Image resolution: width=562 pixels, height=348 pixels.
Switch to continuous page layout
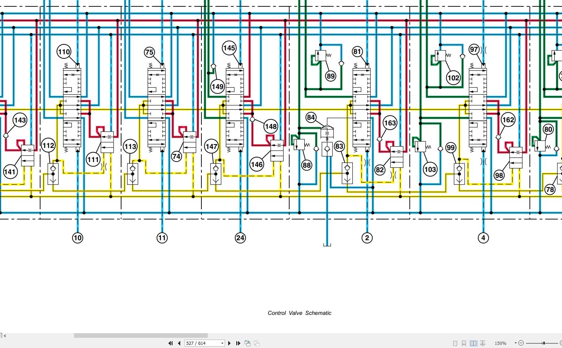[x=464, y=343]
